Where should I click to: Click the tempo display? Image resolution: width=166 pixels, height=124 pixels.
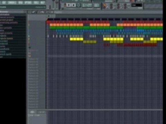point(87,5)
